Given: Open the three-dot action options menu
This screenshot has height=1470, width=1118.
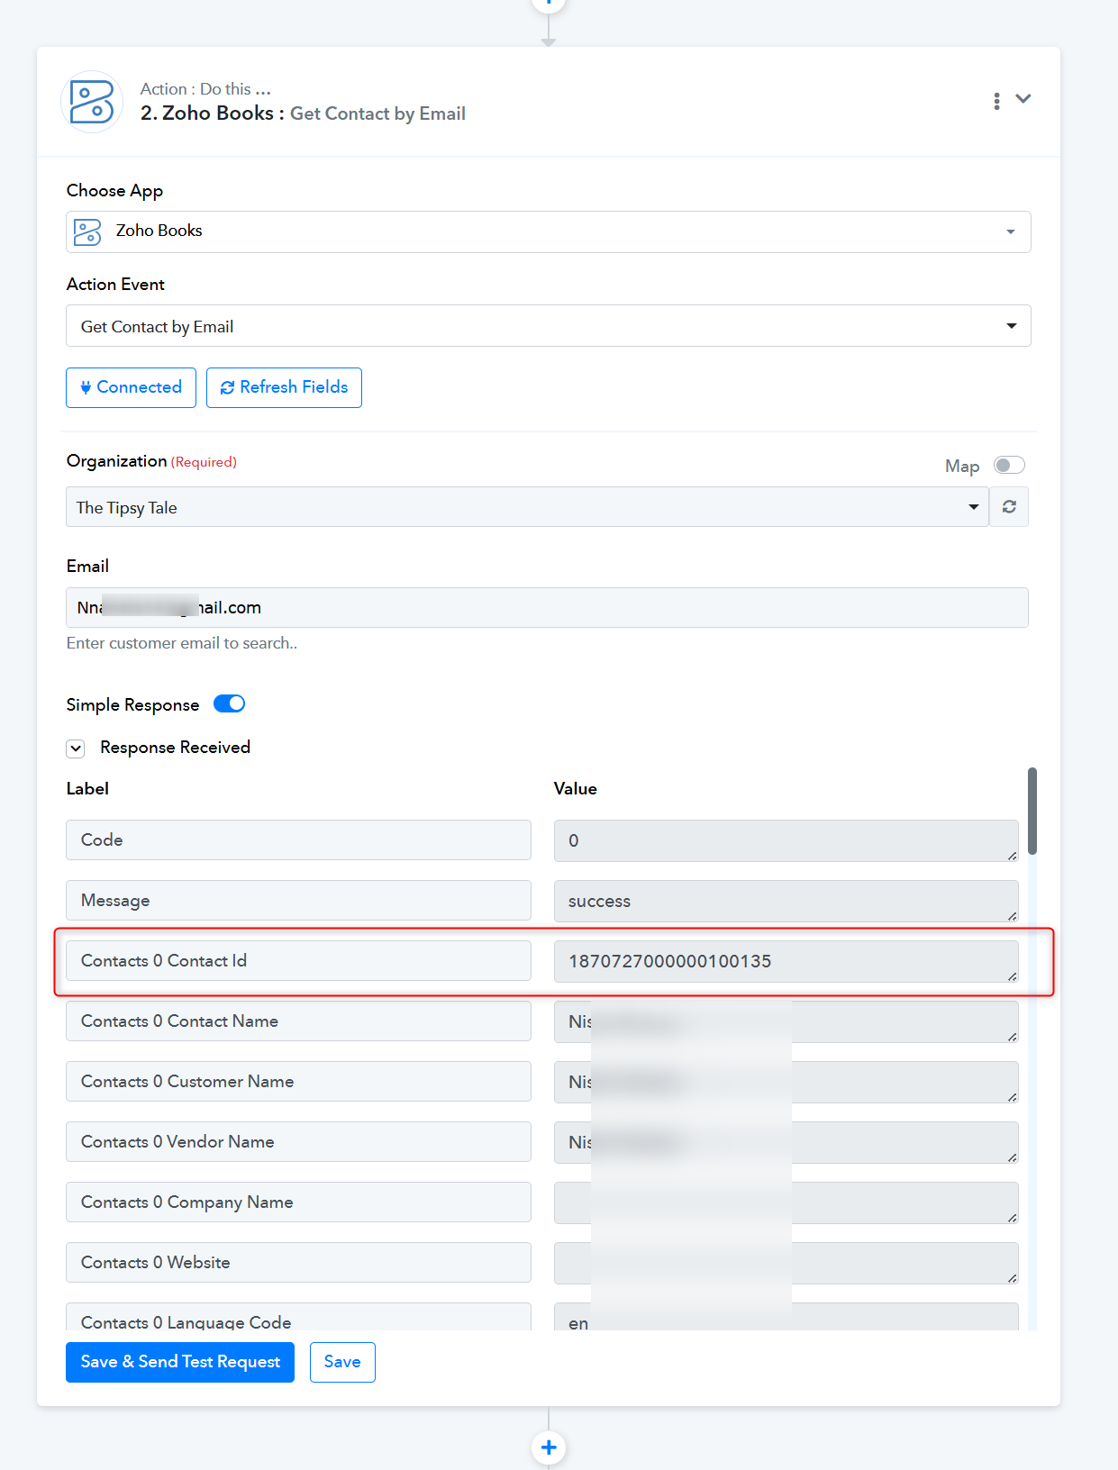Looking at the screenshot, I should [x=996, y=101].
